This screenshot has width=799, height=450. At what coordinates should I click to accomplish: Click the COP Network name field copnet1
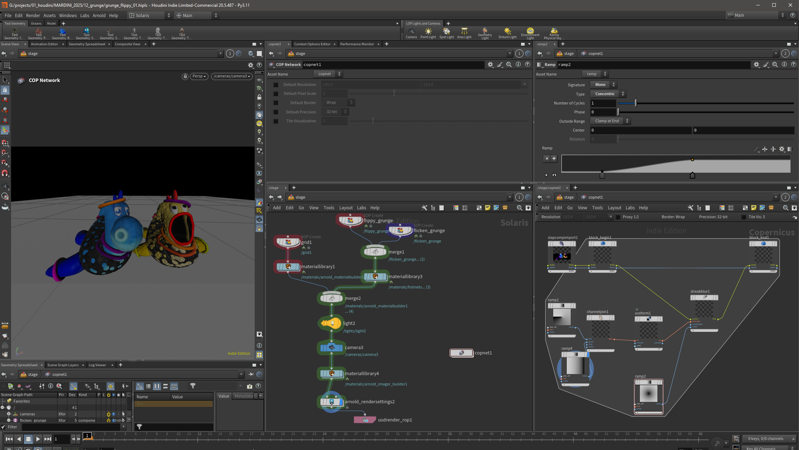point(393,65)
